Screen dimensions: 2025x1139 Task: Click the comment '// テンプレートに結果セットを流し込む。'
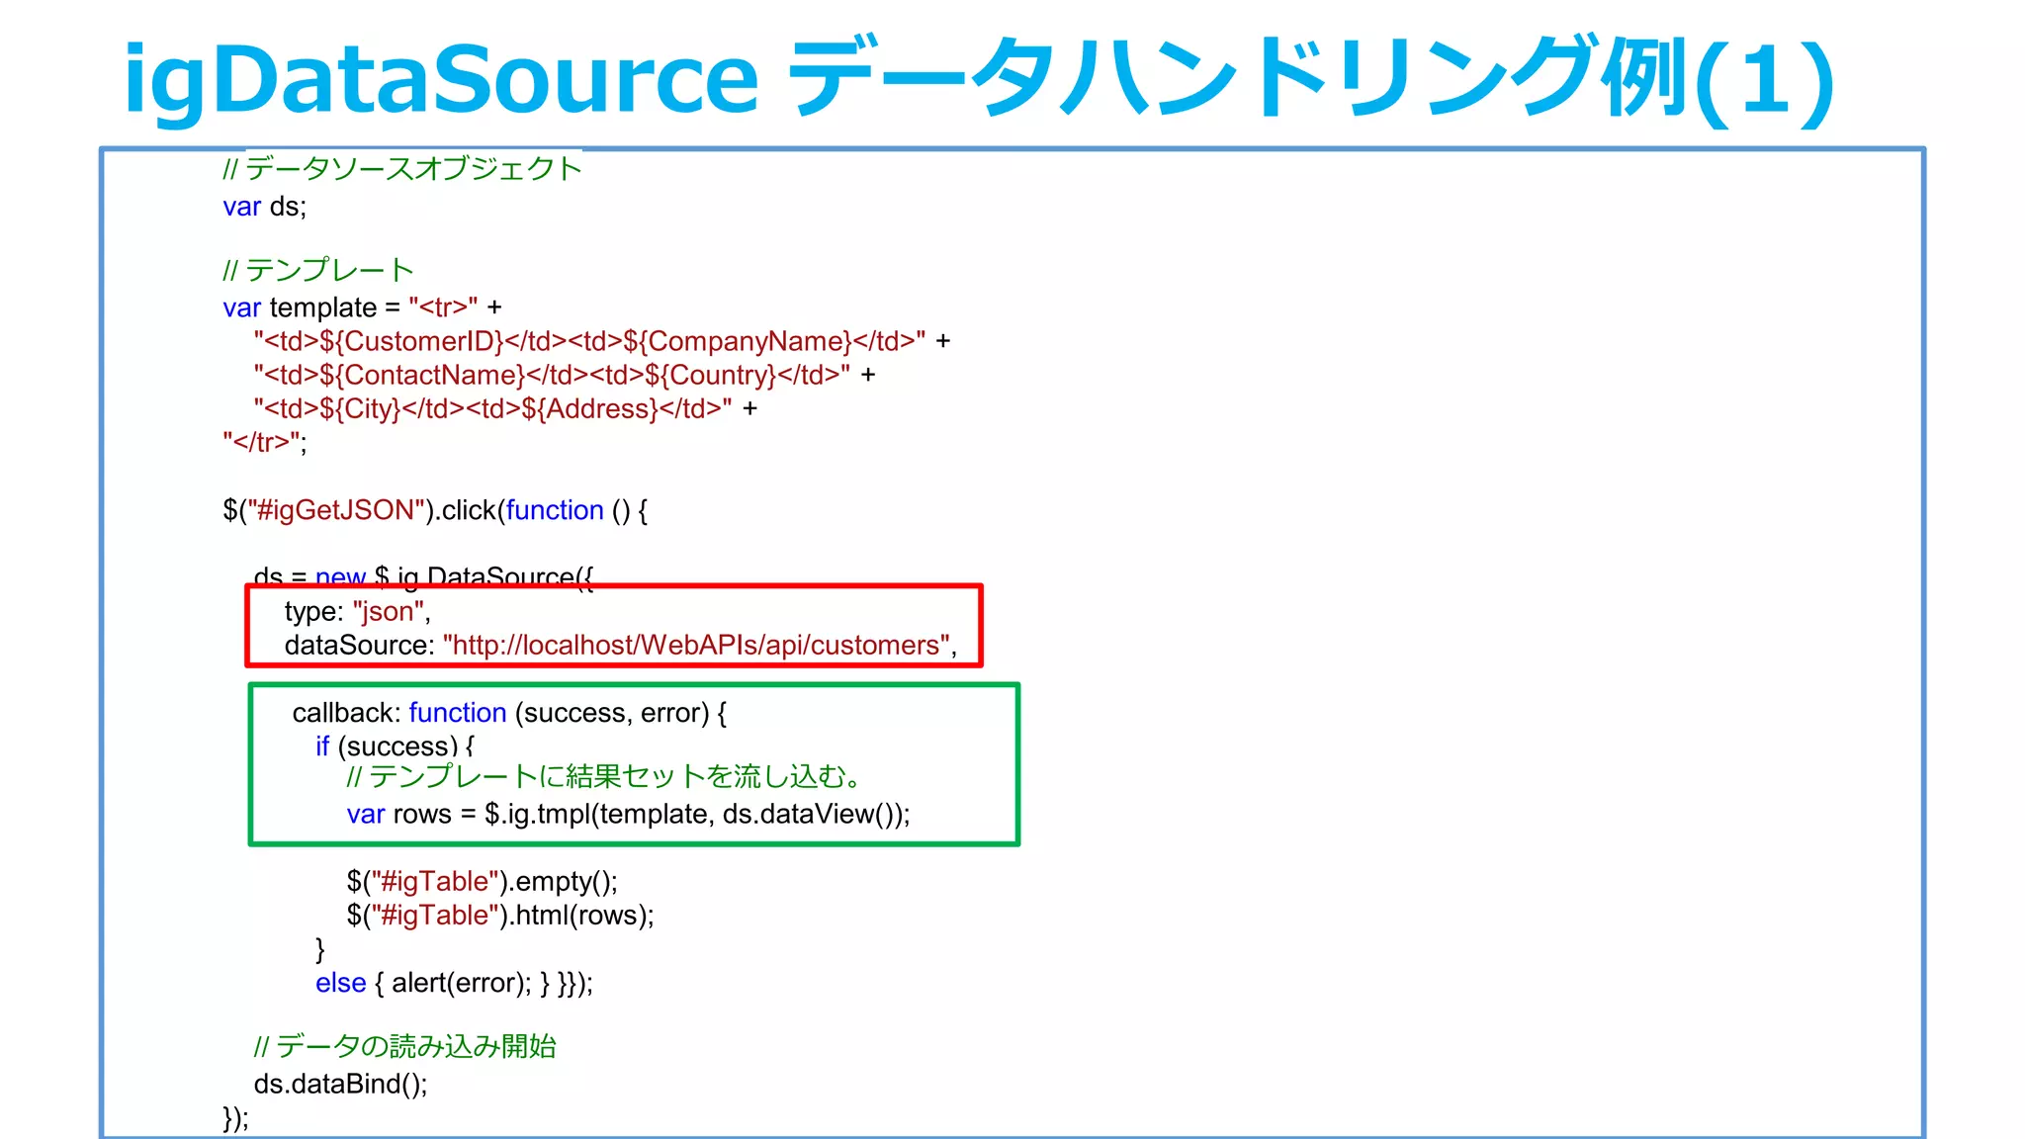605,776
